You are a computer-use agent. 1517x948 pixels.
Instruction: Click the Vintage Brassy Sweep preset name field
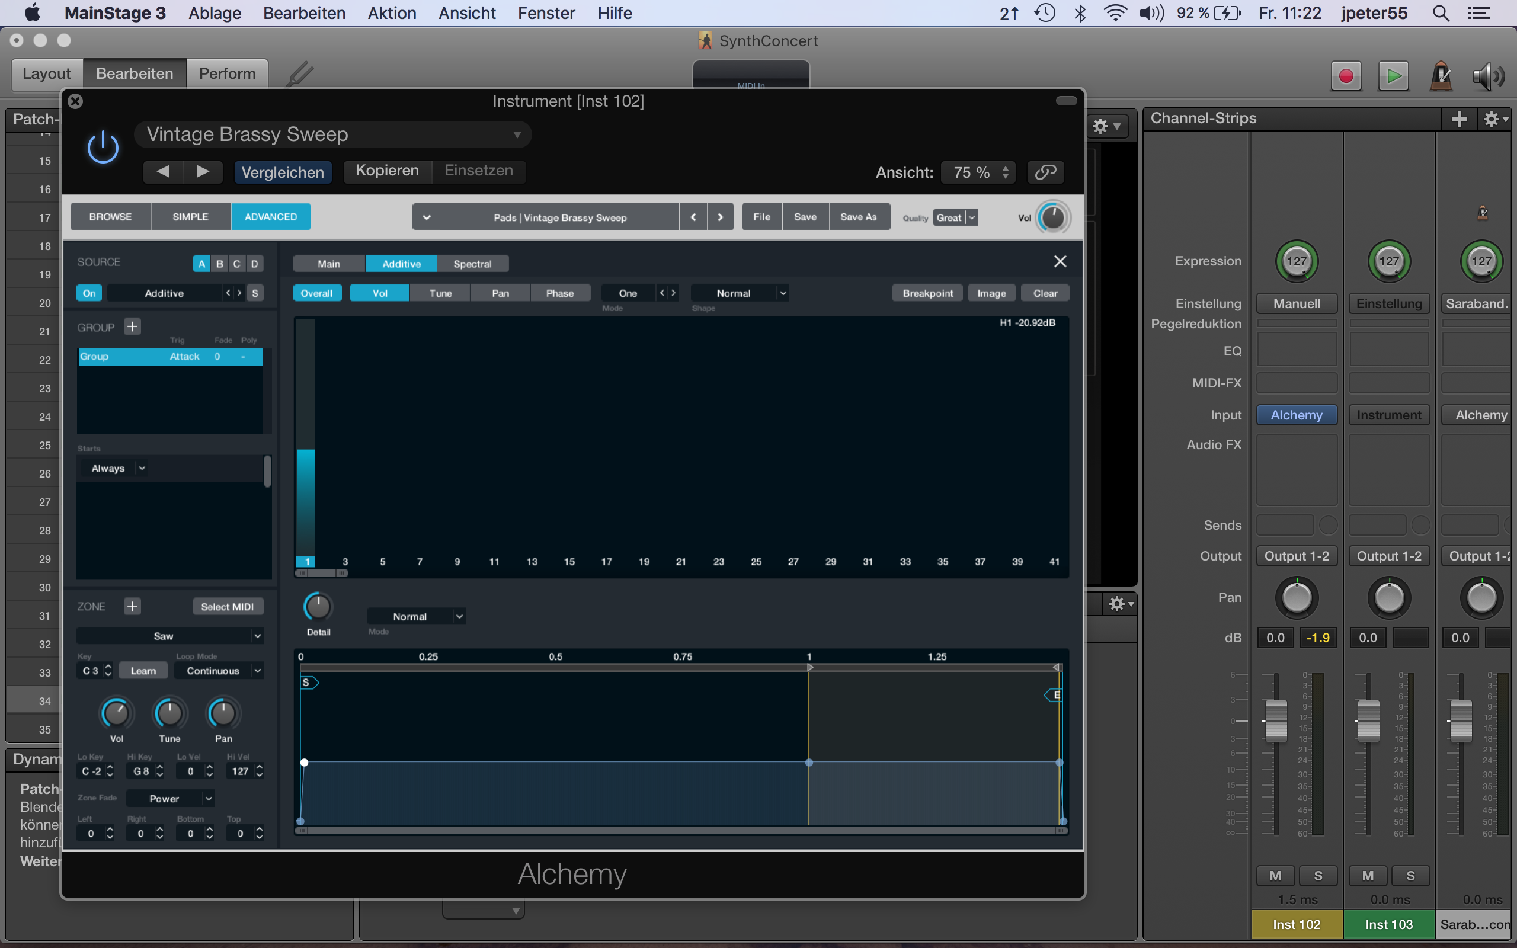332,133
